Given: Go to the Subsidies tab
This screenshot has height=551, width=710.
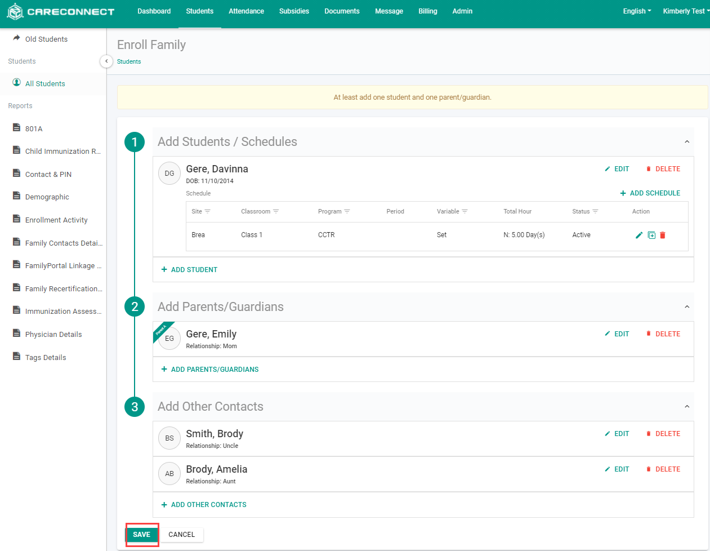Looking at the screenshot, I should click(294, 11).
